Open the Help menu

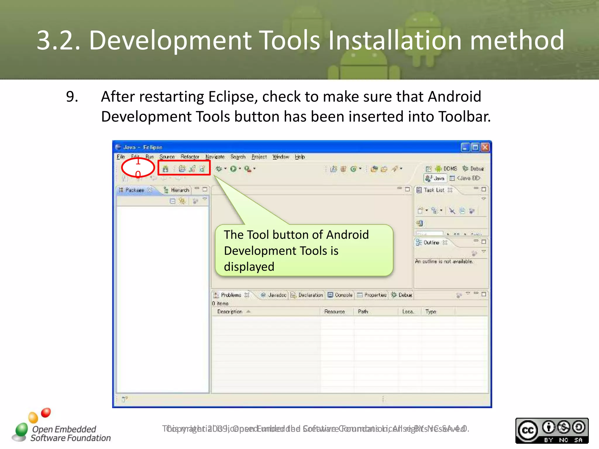[300, 157]
